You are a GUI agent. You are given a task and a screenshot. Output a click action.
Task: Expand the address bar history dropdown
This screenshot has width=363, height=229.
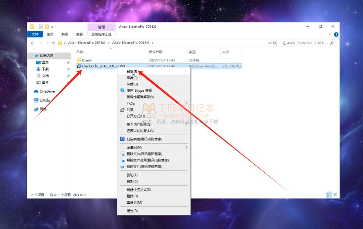[269, 43]
